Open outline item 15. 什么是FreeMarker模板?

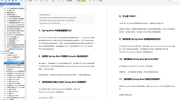(12, 83)
